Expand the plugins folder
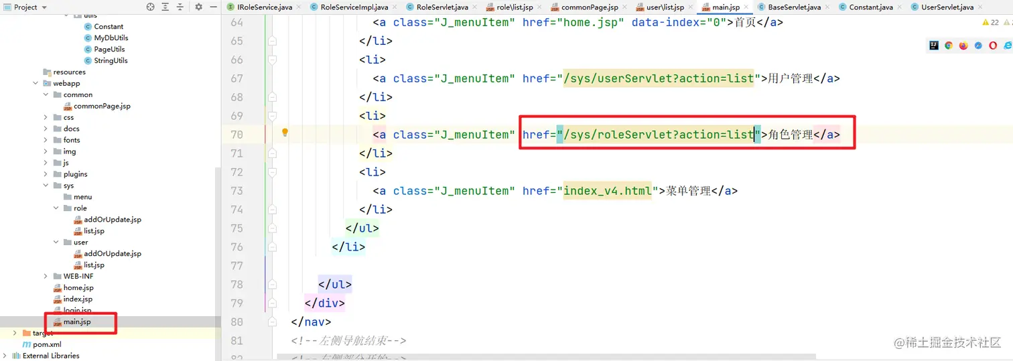This screenshot has height=361, width=1013. (x=46, y=174)
